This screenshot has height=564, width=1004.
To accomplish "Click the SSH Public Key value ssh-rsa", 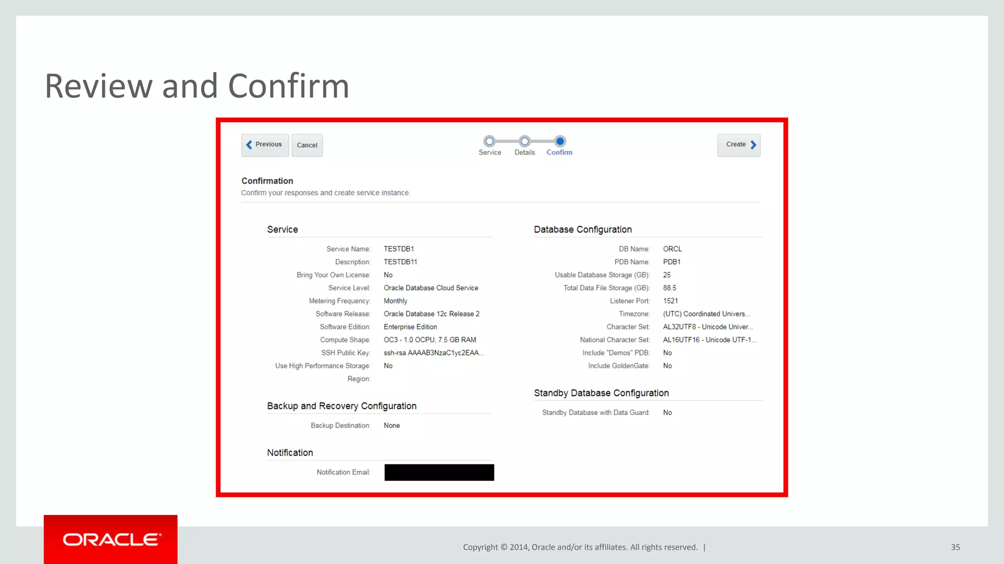I will coord(434,353).
